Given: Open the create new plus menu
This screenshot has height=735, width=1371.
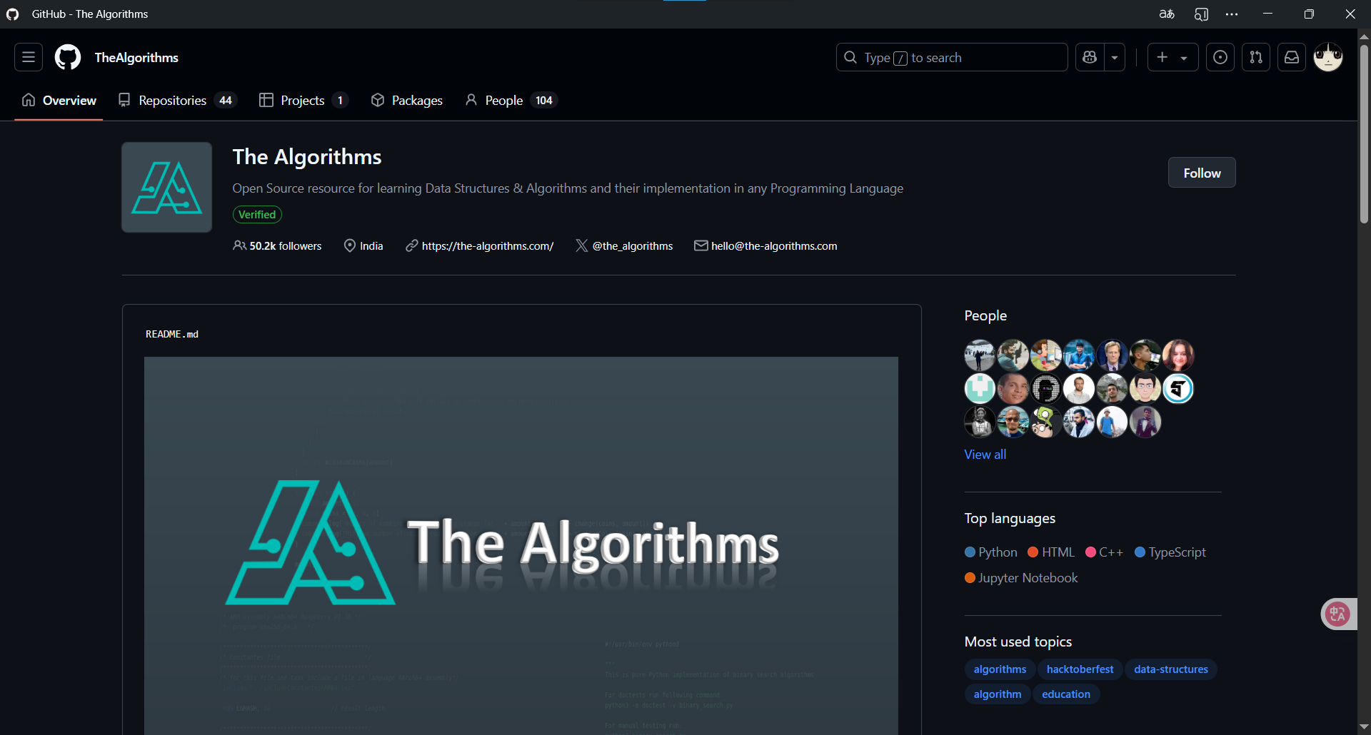Looking at the screenshot, I should click(1172, 57).
